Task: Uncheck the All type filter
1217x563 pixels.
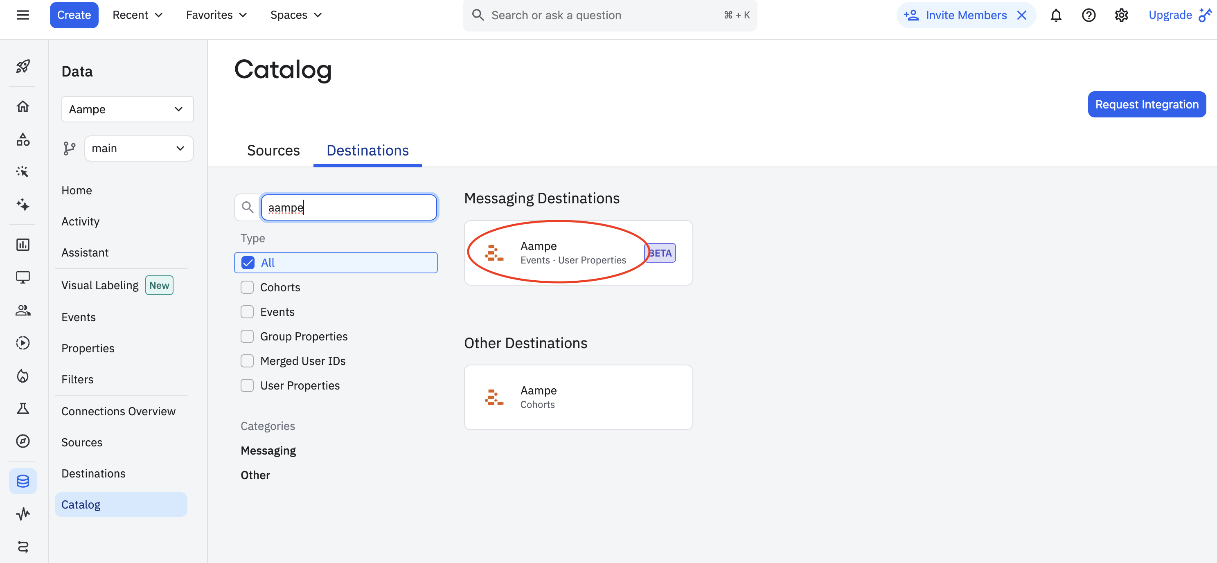Action: pos(247,262)
